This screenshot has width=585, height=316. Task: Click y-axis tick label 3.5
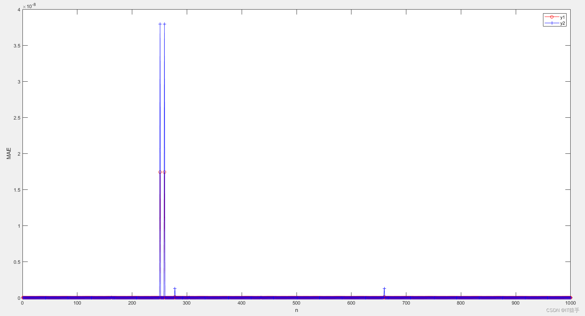click(17, 46)
